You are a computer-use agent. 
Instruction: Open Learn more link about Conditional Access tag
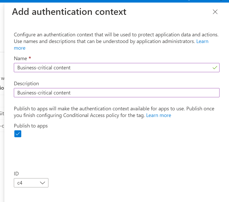point(159,115)
